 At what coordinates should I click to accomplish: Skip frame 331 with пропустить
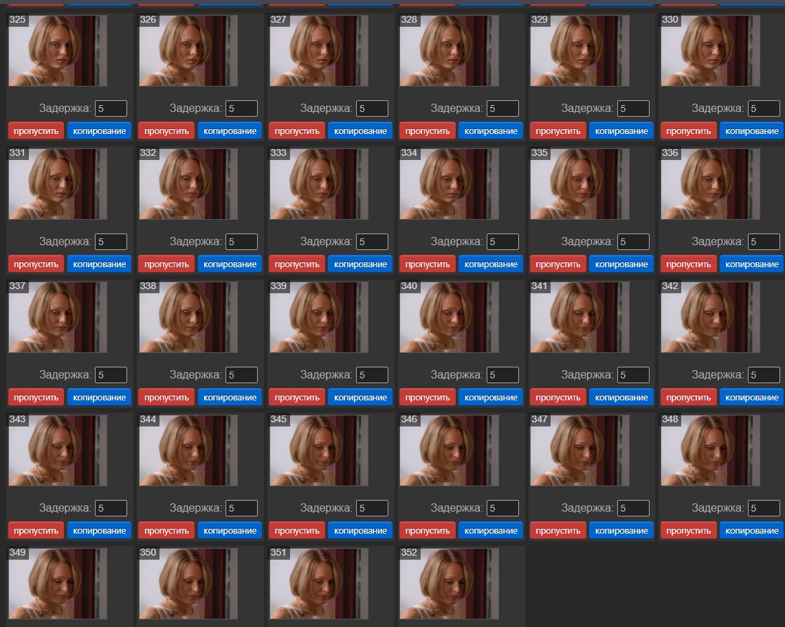point(36,264)
